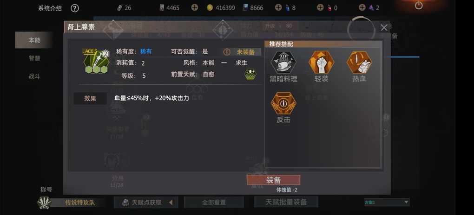Add gold coins via plus button
Image resolution: width=474 pixels, height=215 pixels.
point(278,7)
